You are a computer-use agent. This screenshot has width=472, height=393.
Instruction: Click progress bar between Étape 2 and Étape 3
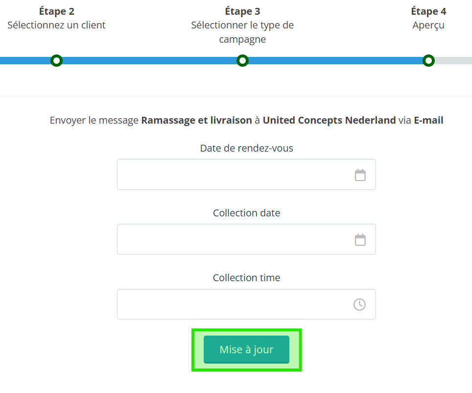coord(149,61)
